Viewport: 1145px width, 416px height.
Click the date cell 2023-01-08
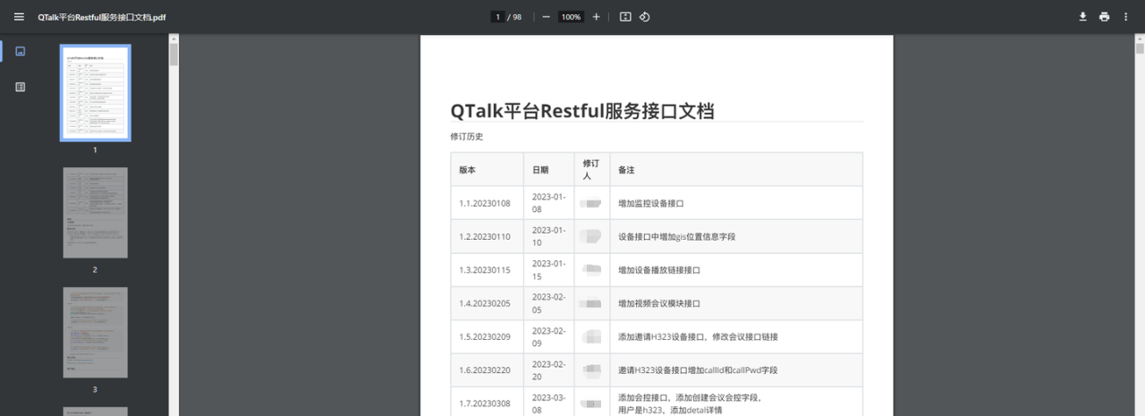(x=548, y=203)
